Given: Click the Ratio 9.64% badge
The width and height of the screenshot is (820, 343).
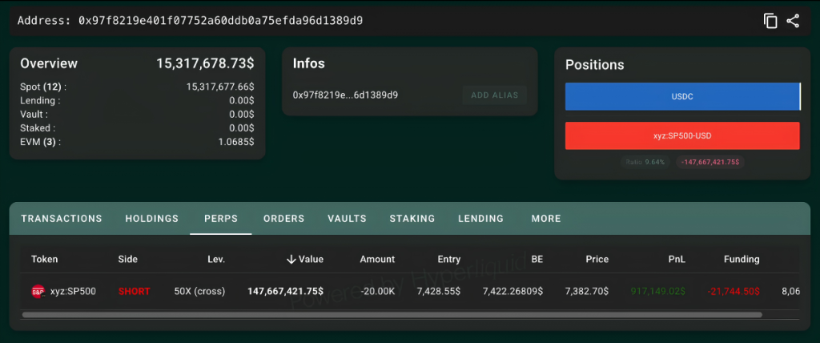Looking at the screenshot, I should 645,163.
